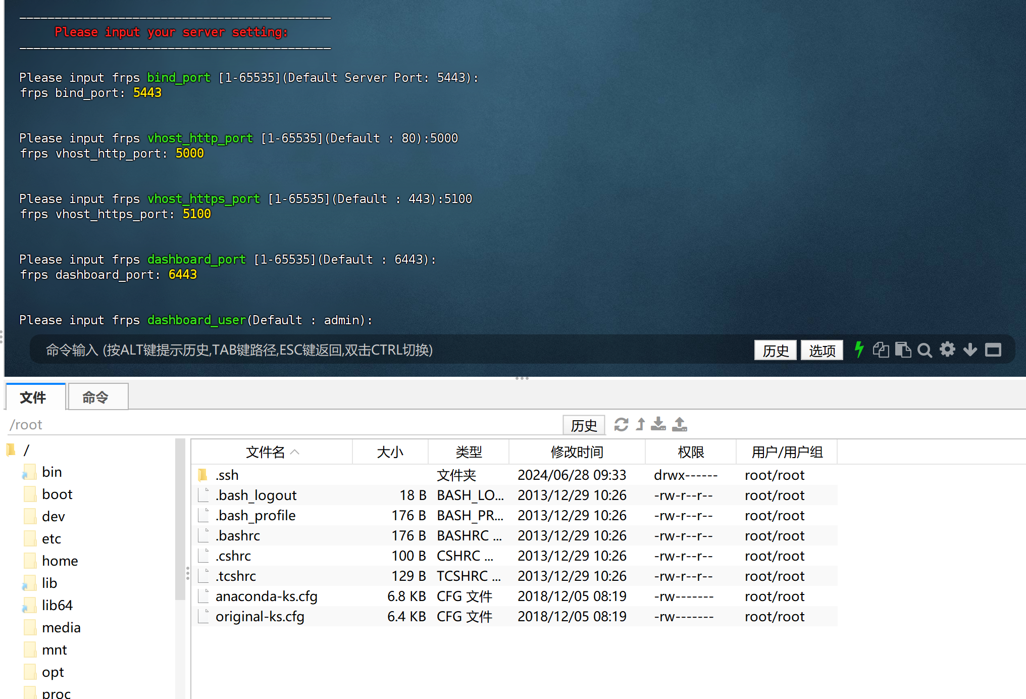Image resolution: width=1026 pixels, height=699 pixels.
Task: Click the paste icon in command toolbar
Action: [903, 349]
